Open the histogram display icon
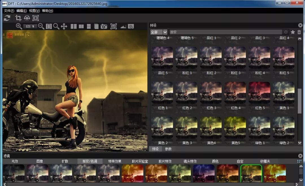Screen dimensions: 305x186 click(123, 26)
